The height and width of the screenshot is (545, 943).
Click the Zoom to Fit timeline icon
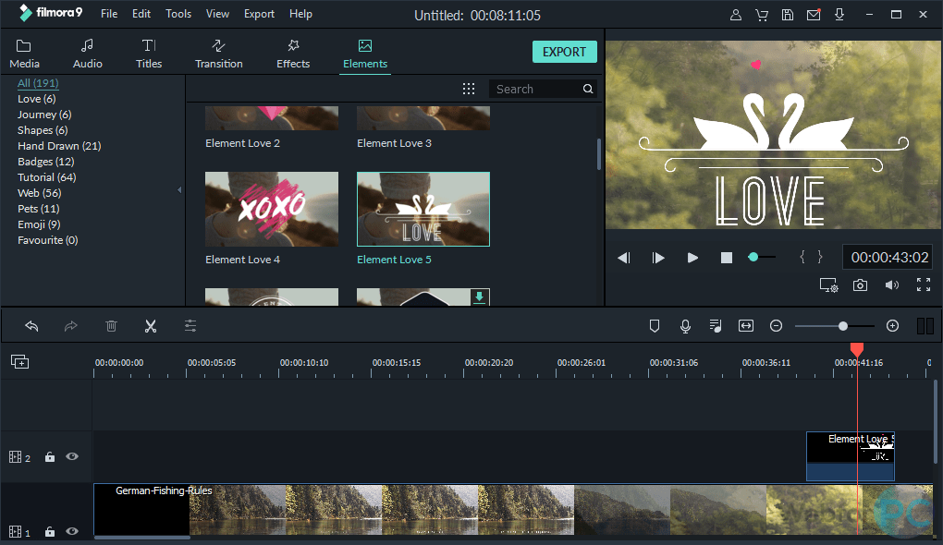[746, 326]
